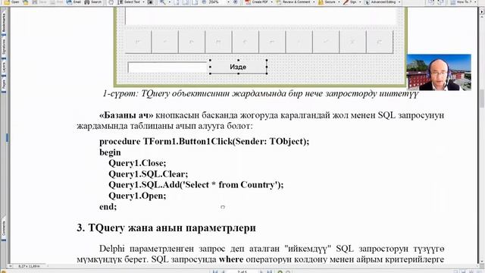Expand the Review & Comment dropdown arrow
The height and width of the screenshot is (273, 485).
314,2
